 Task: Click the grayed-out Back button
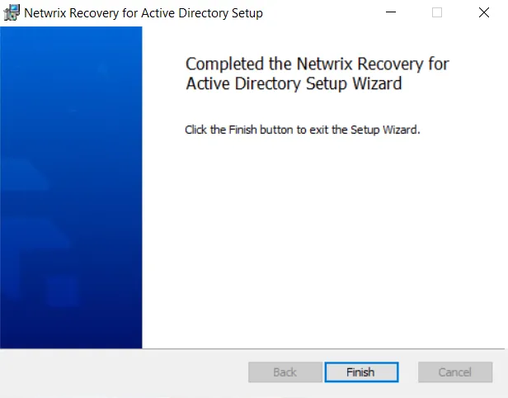(285, 372)
